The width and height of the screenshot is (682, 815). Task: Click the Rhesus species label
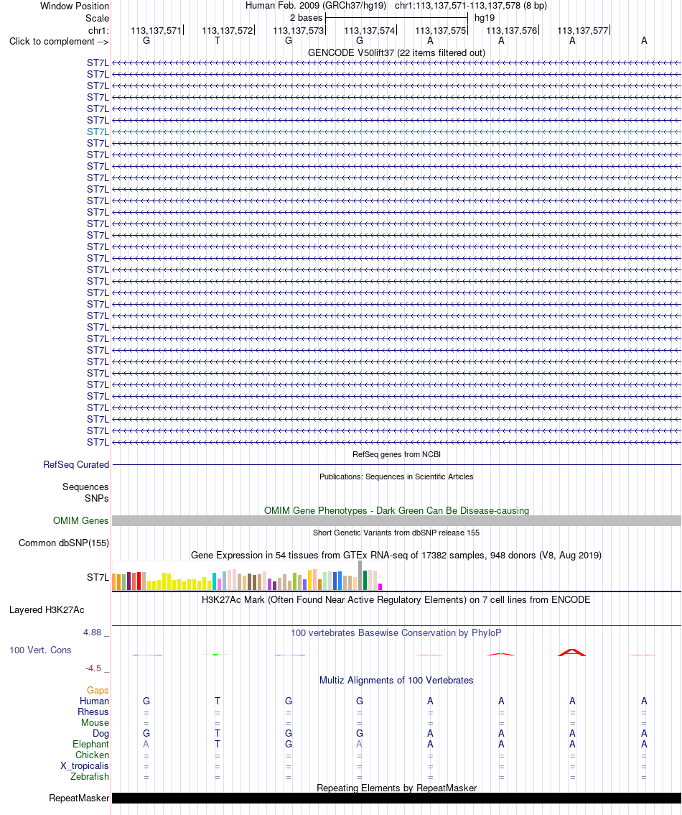point(93,712)
